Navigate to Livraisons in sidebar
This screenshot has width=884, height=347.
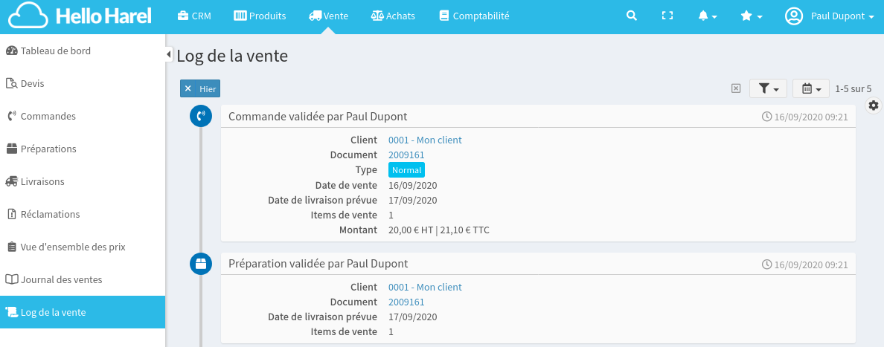point(42,181)
